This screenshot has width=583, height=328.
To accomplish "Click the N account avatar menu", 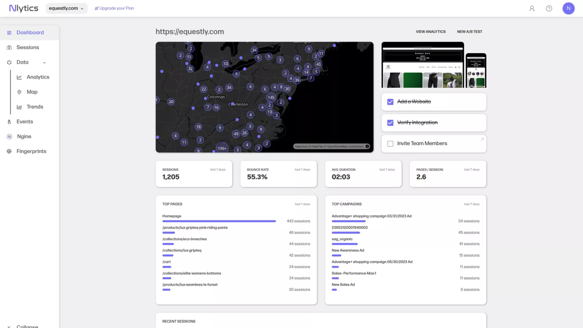I will [x=568, y=9].
